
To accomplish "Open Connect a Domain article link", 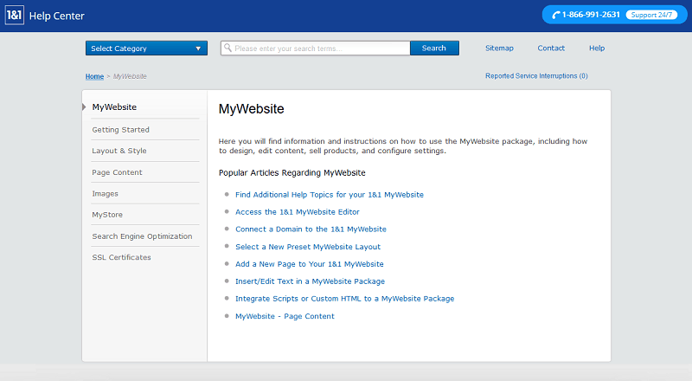I will pos(311,229).
